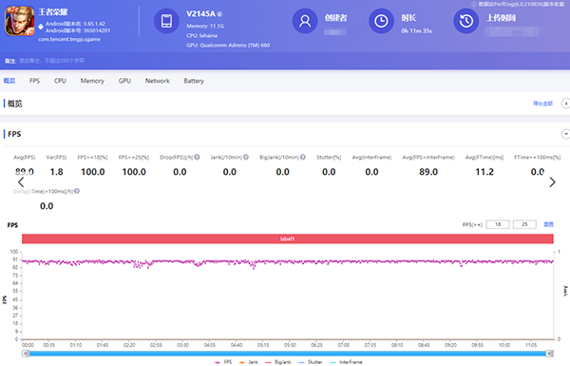Screen dimensions: 570x366
Task: Select the red label1 bar
Action: tap(288, 239)
